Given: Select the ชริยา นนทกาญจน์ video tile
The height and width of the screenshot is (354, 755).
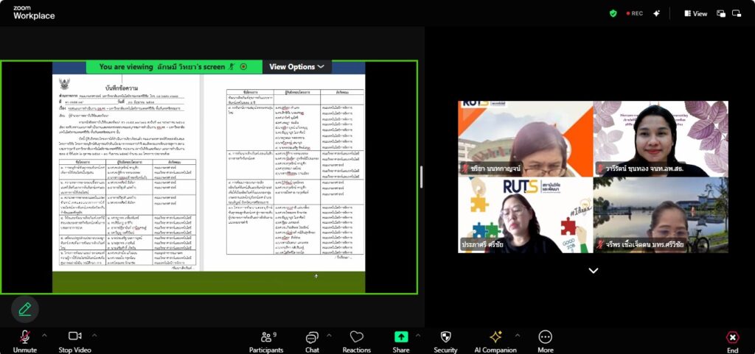Looking at the screenshot, I should pyautogui.click(x=525, y=139).
